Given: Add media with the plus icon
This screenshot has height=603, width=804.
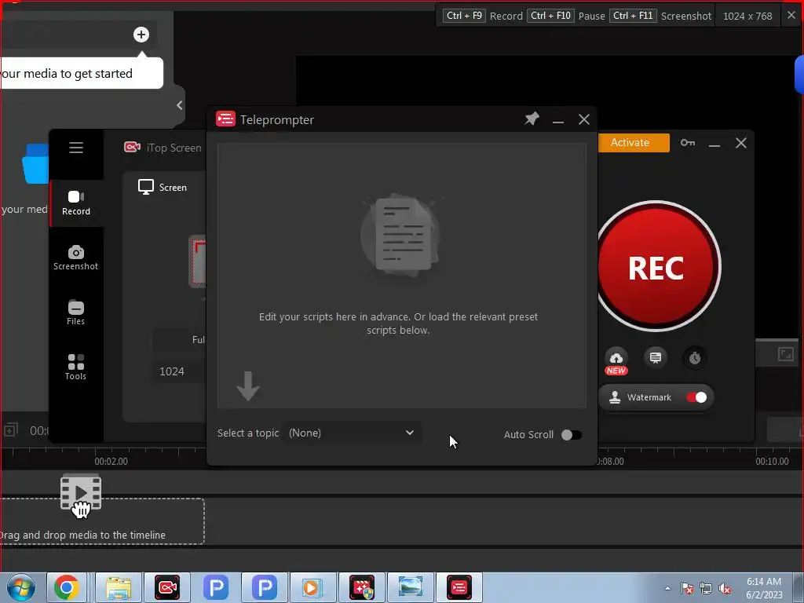Looking at the screenshot, I should 141,35.
